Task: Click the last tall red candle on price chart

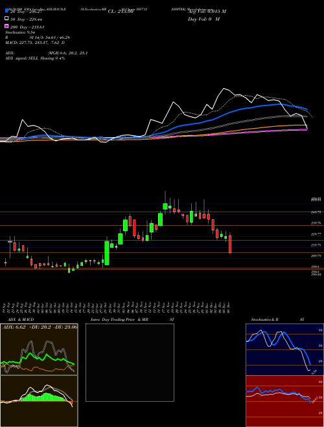Action: (230, 245)
